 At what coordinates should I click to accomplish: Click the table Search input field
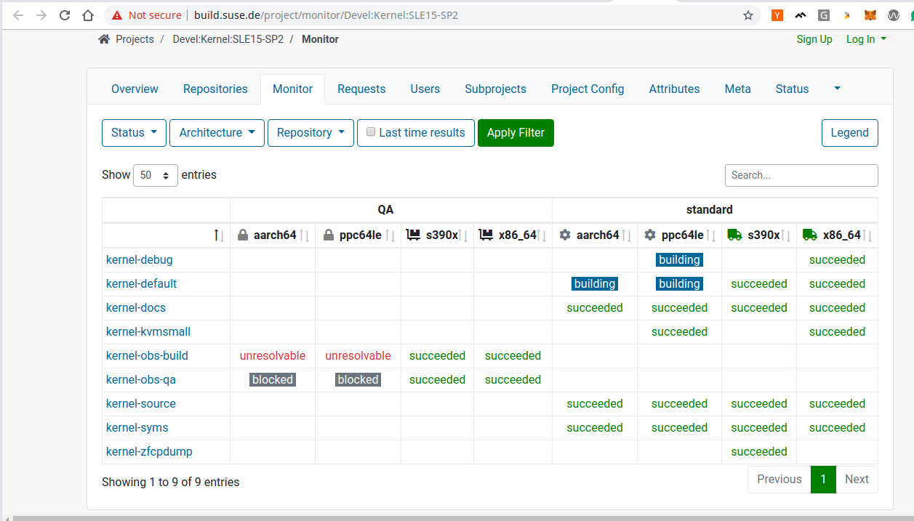point(801,175)
